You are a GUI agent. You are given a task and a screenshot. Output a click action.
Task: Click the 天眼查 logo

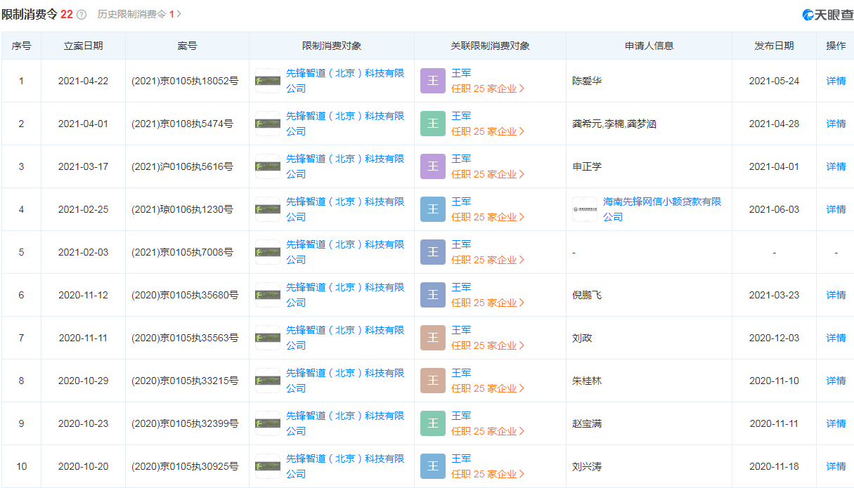click(x=827, y=15)
